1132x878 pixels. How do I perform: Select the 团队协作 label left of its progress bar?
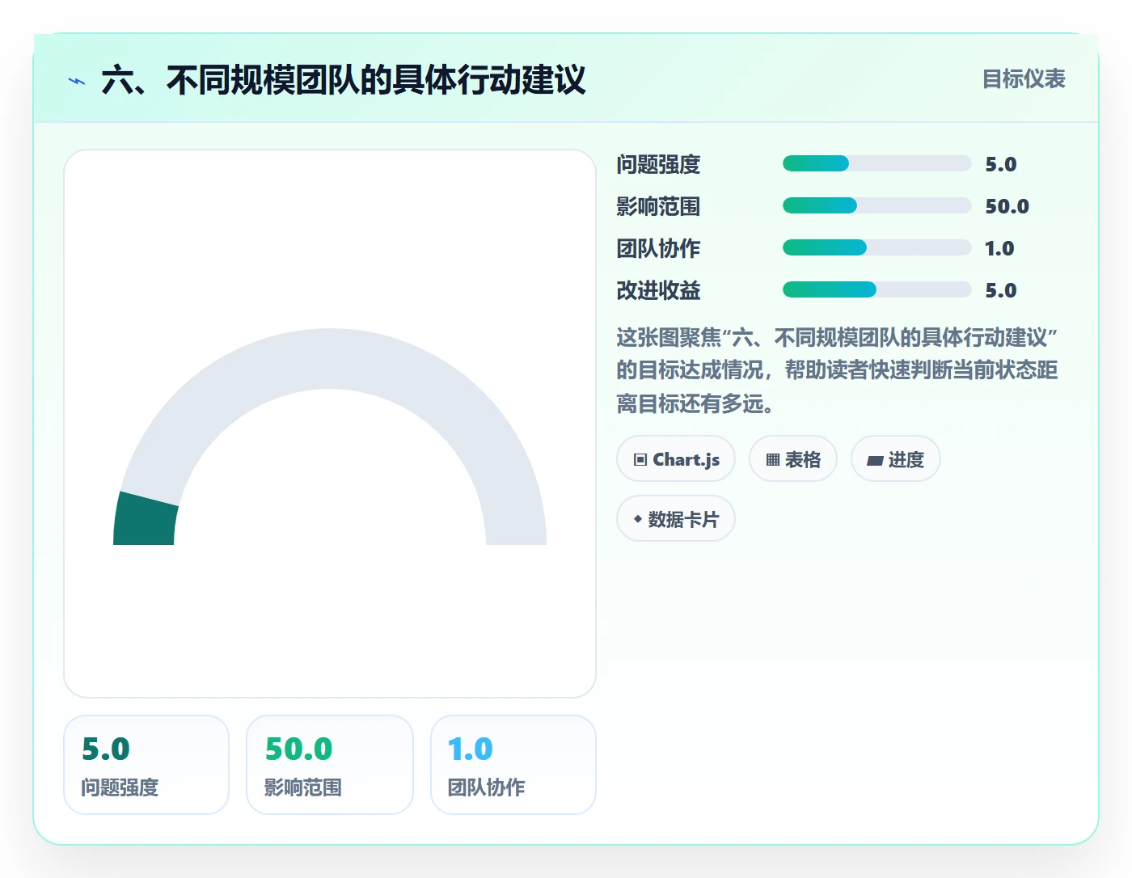pos(658,248)
